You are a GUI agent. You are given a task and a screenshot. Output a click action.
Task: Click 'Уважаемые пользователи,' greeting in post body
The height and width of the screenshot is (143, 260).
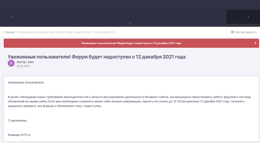coord(26,82)
